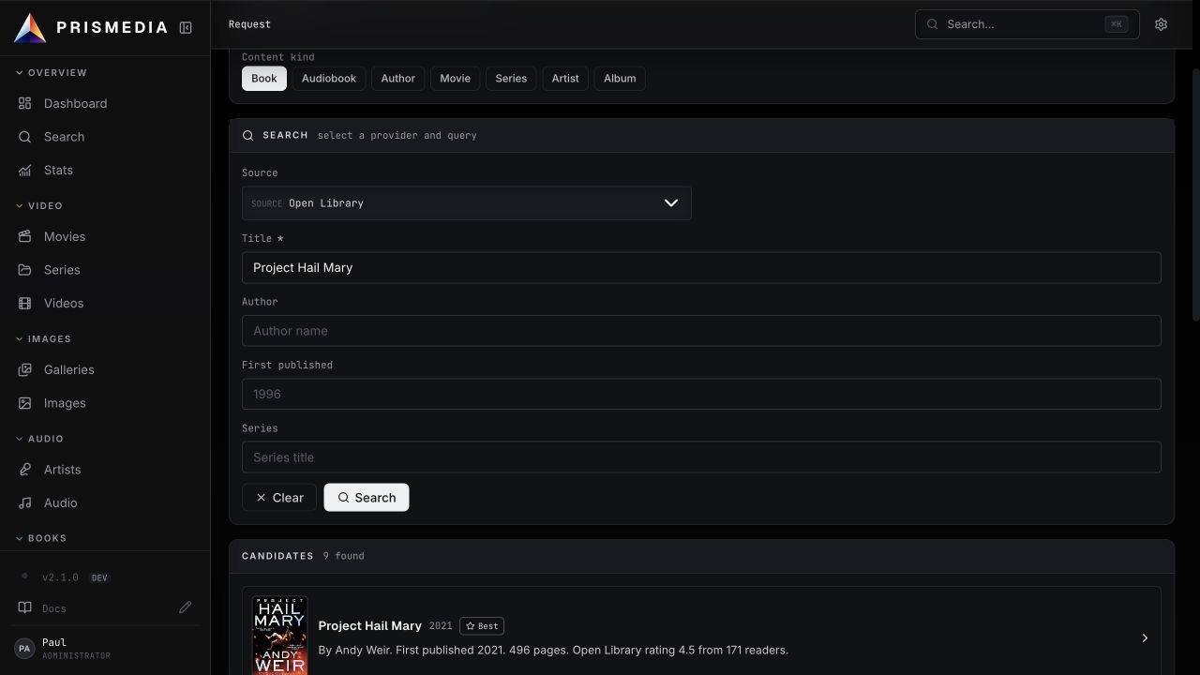
Task: Click the Request breadcrumb label
Action: coord(249,24)
